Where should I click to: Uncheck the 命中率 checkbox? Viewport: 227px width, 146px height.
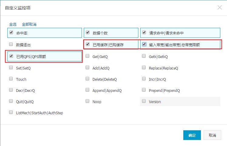11,32
